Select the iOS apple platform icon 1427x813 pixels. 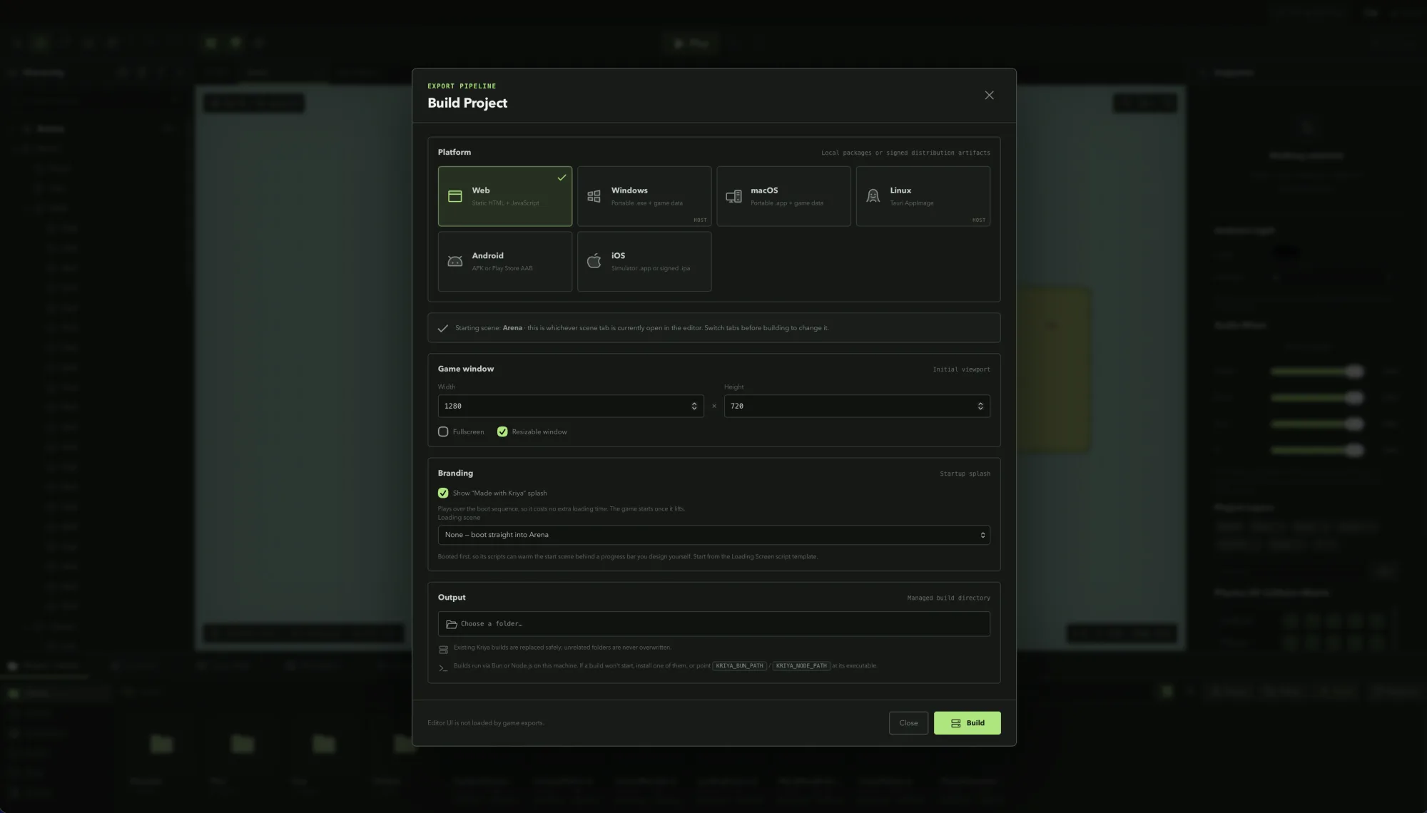[x=594, y=261]
